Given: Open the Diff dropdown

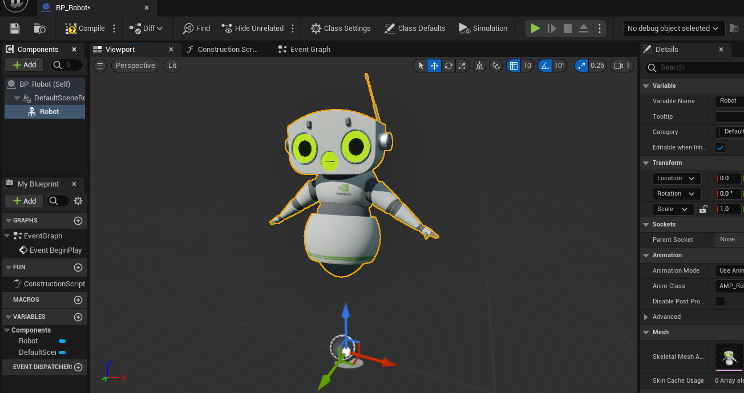Looking at the screenshot, I should coord(146,29).
